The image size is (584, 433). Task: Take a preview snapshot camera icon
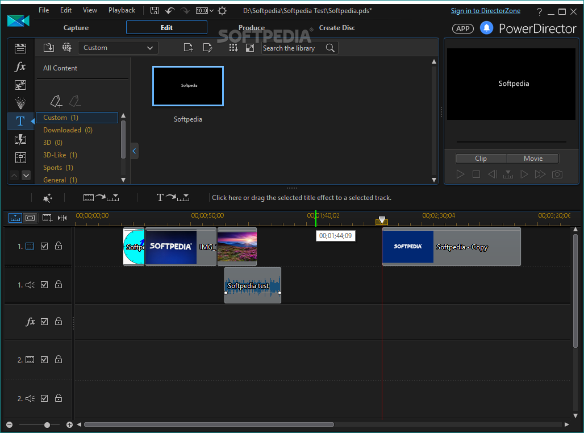557,174
